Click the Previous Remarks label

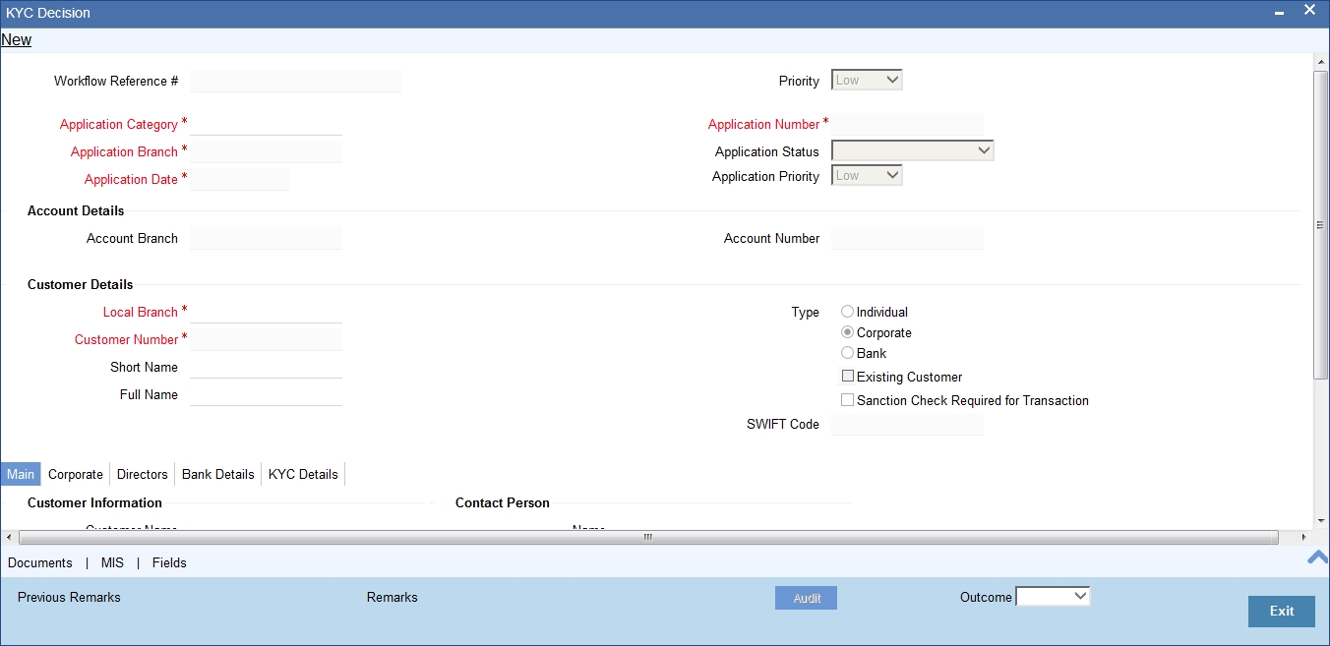69,597
